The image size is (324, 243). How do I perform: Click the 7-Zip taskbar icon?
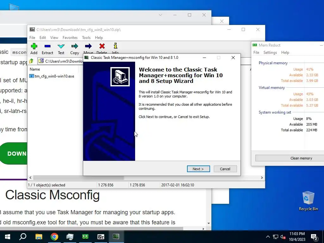click(101, 237)
